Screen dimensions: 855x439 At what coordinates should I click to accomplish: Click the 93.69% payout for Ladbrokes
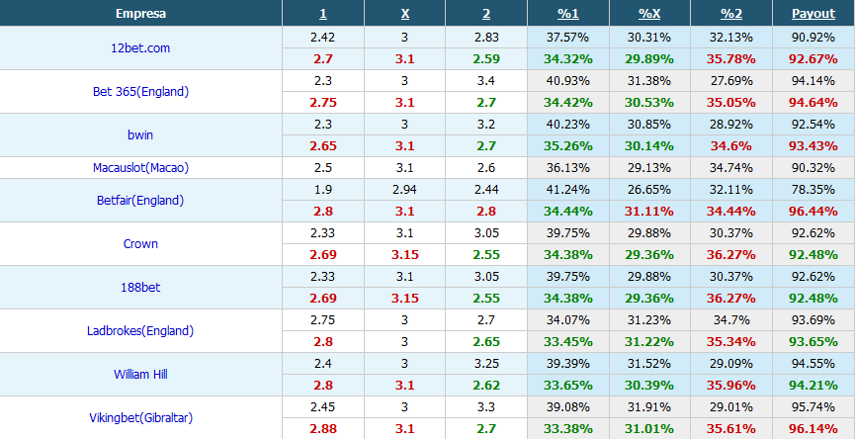[x=813, y=320]
